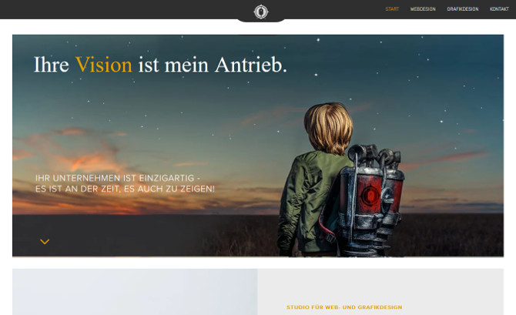This screenshot has height=315, width=516.
Task: Click the text "IHR UNTERNEHMEN IST EINZIGARTIG -"
Action: [118, 178]
